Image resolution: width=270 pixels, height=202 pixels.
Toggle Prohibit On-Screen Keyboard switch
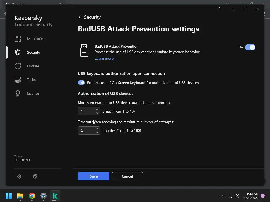pyautogui.click(x=81, y=83)
